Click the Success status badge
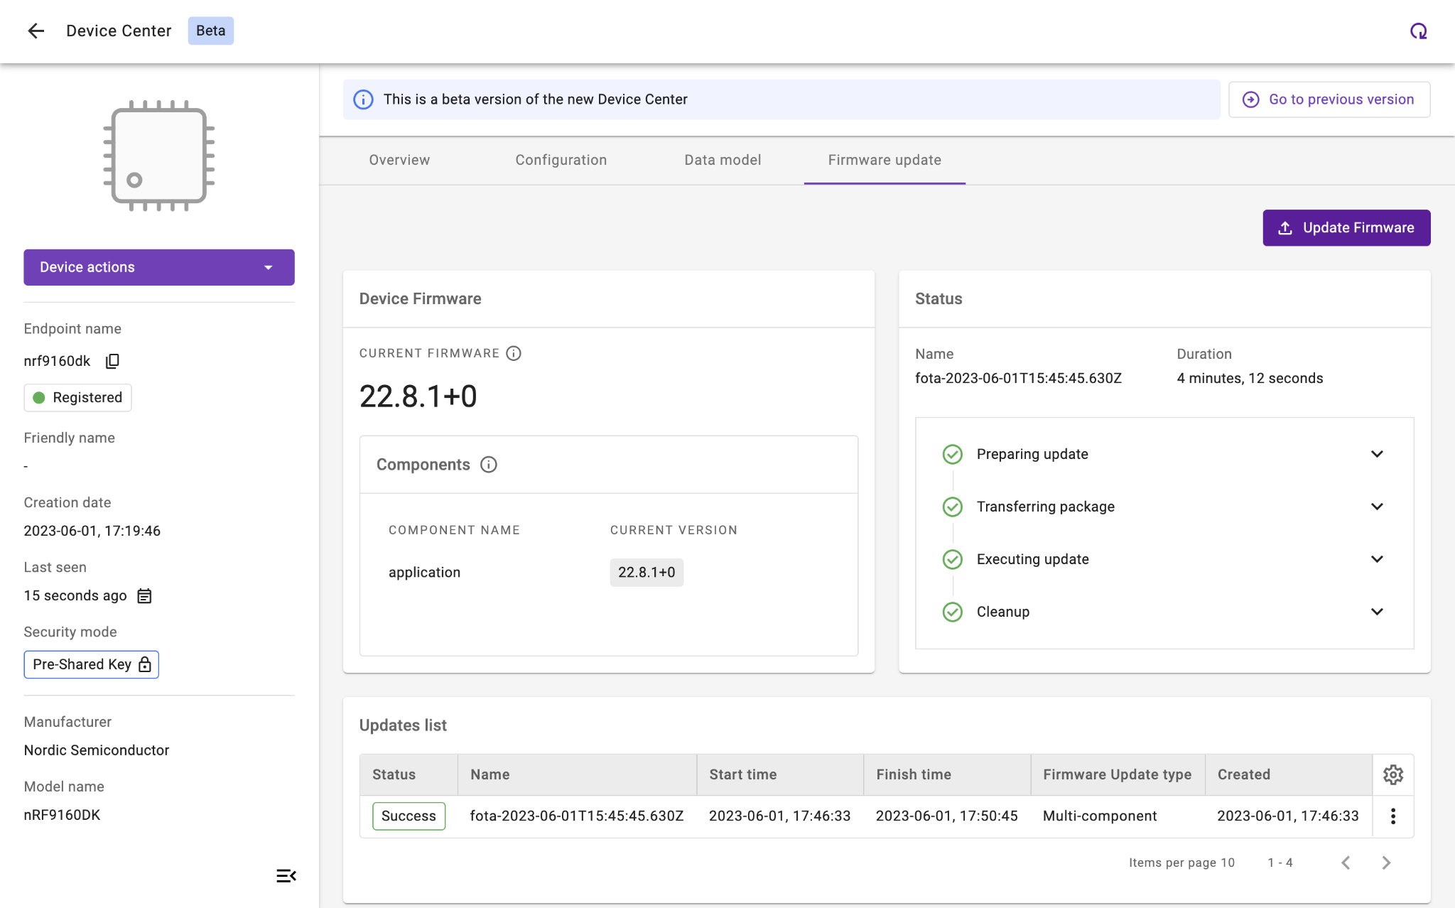 pyautogui.click(x=409, y=816)
